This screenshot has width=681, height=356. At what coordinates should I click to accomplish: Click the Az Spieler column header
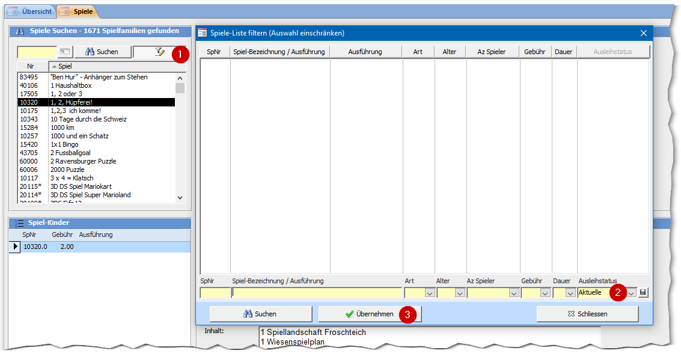coord(492,52)
